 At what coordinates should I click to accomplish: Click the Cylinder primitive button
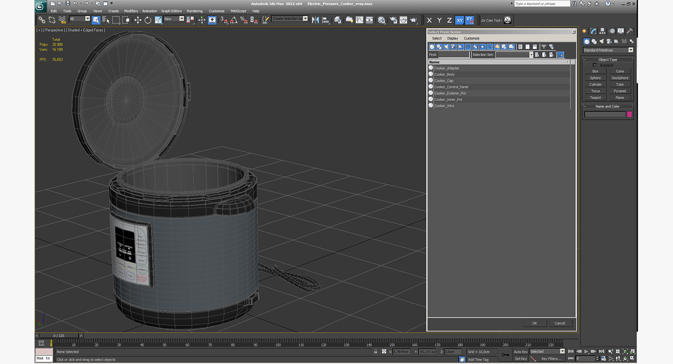click(x=595, y=85)
